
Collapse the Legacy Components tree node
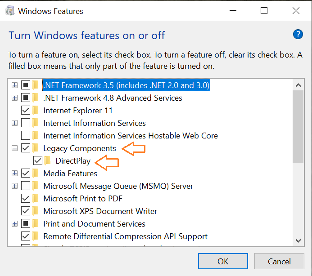point(15,148)
